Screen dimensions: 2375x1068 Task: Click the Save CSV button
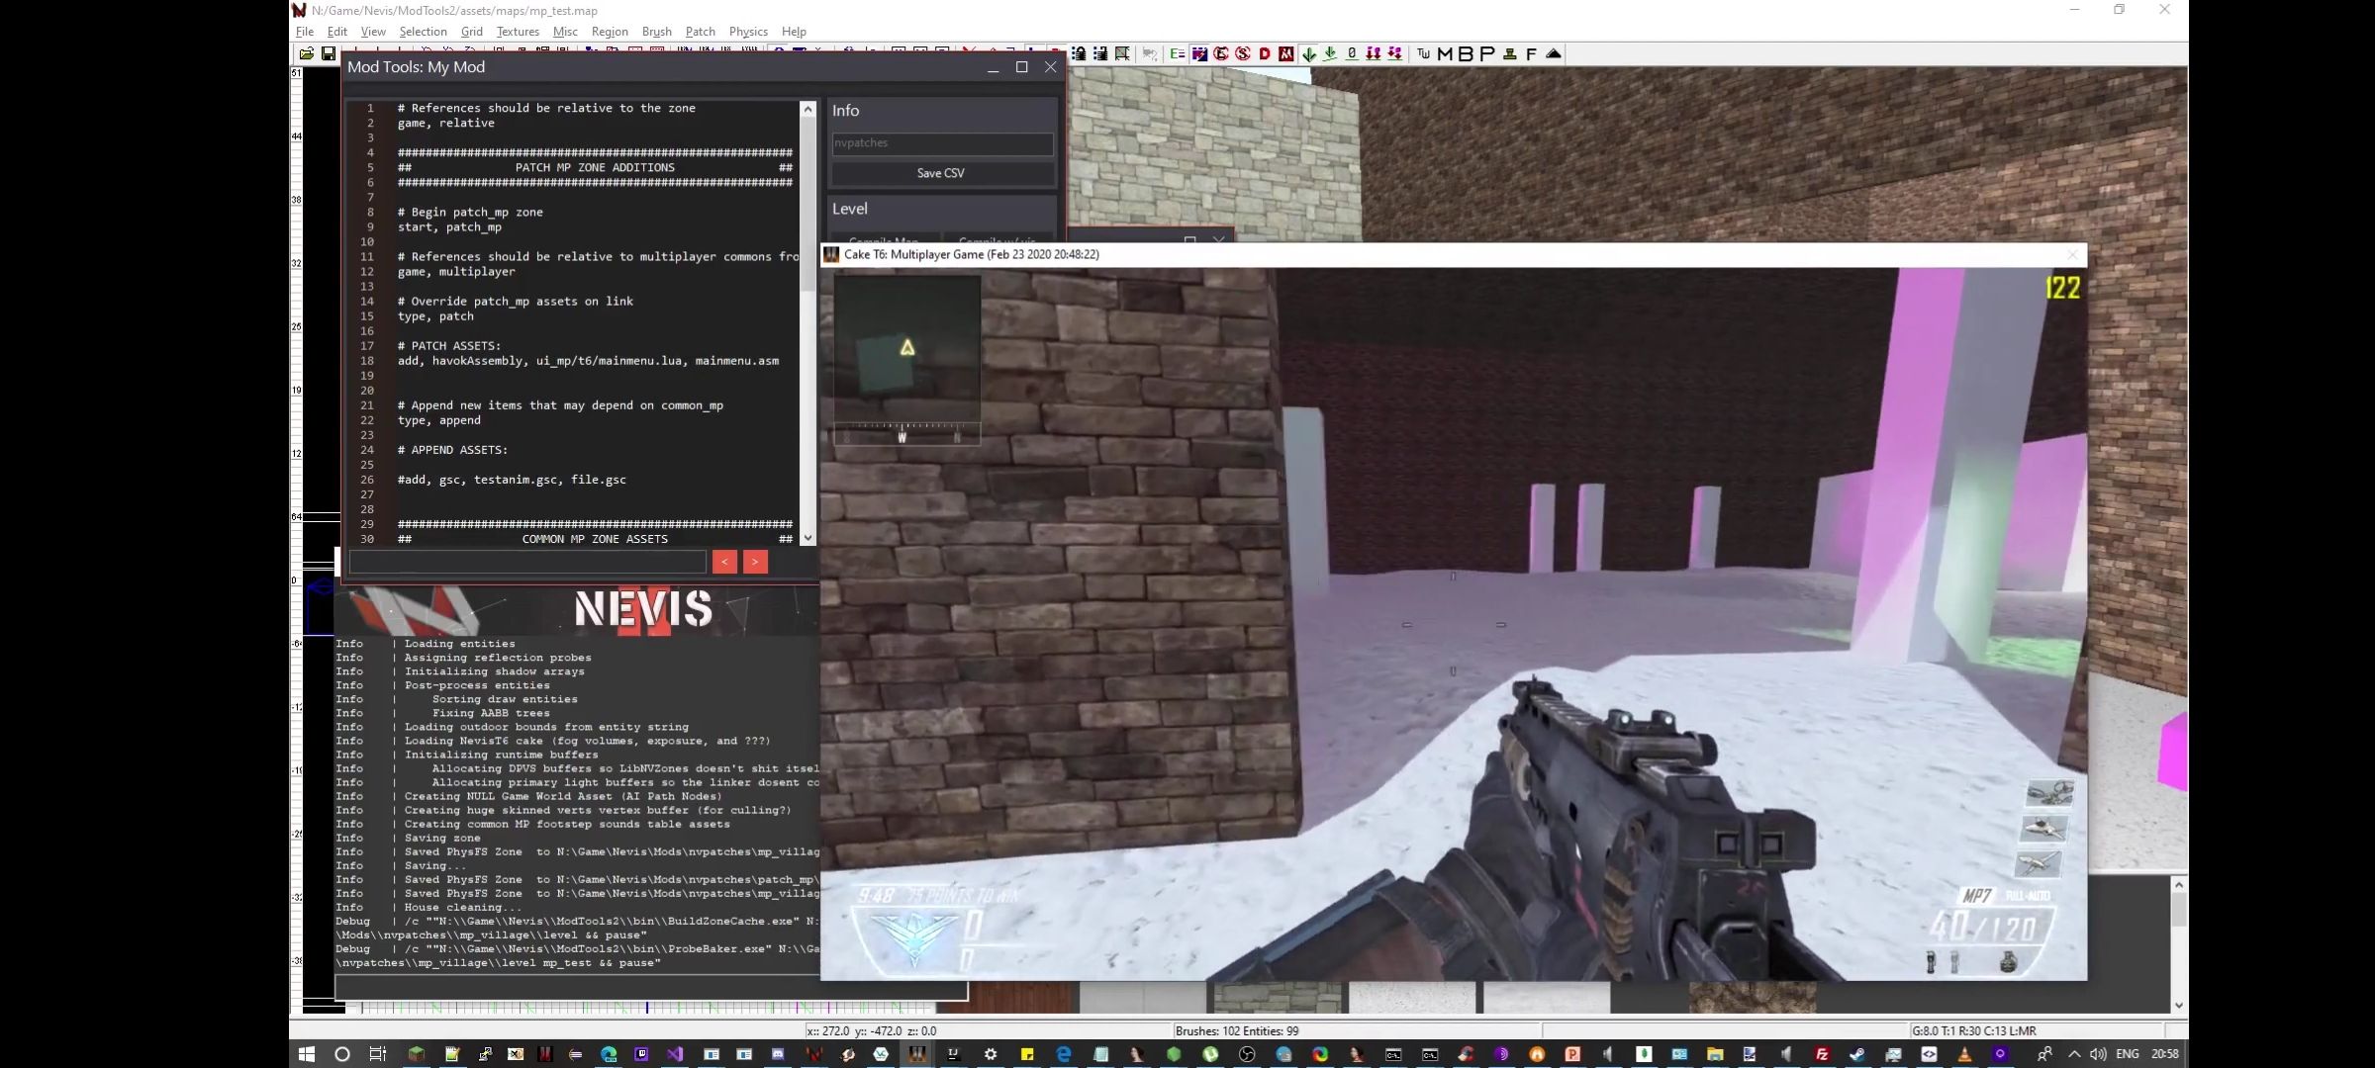[941, 173]
